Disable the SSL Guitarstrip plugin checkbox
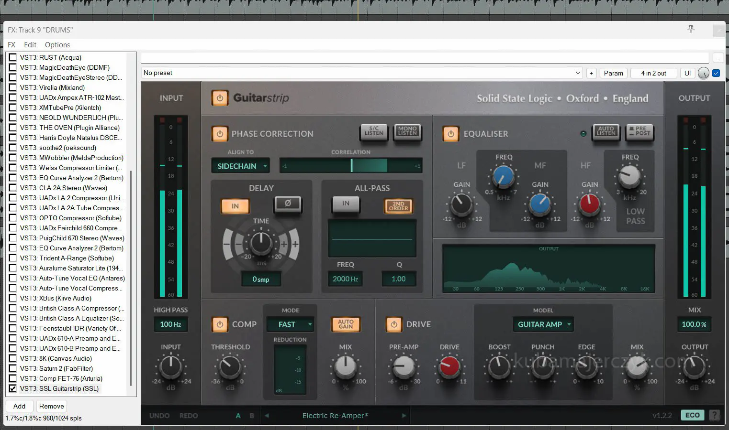This screenshot has height=430, width=729. [13, 388]
